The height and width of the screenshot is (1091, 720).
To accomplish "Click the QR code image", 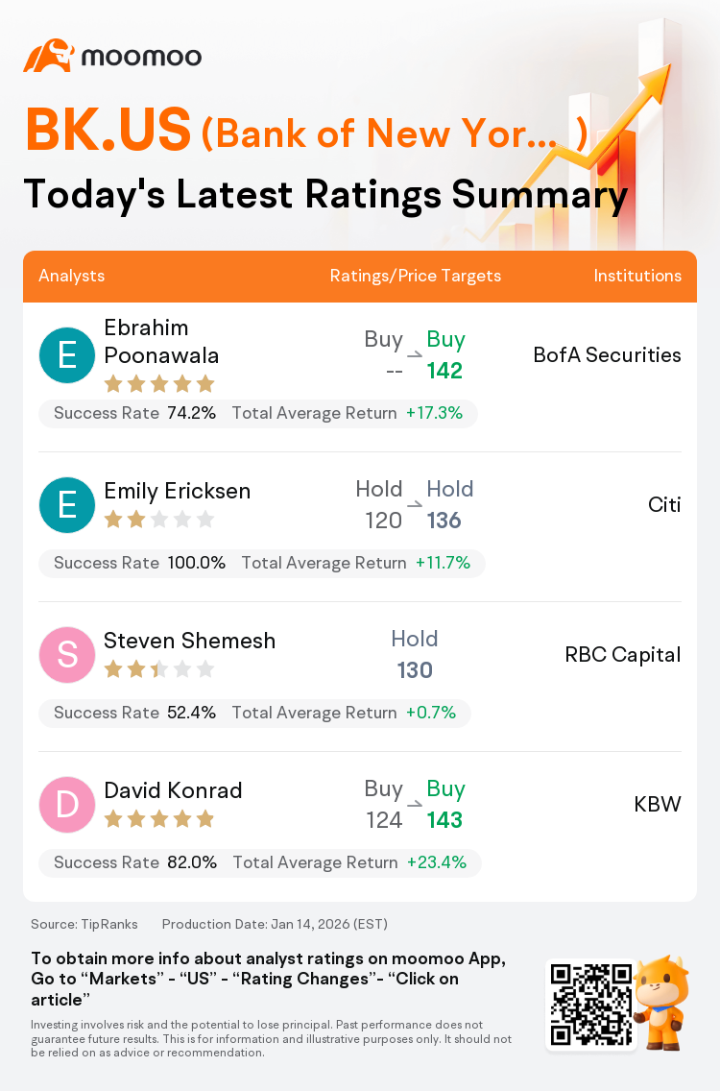I will pyautogui.click(x=589, y=1005).
